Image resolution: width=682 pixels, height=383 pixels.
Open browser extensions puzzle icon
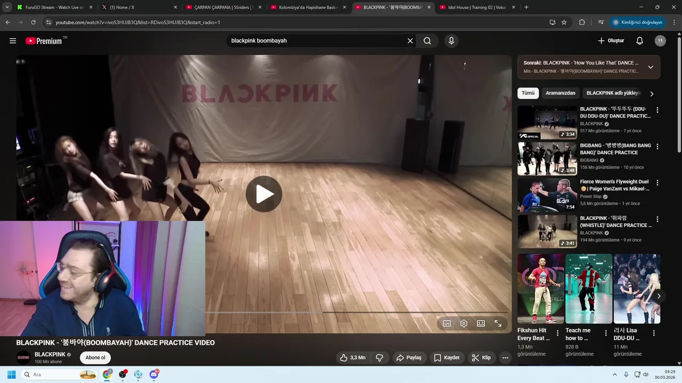pyautogui.click(x=582, y=22)
